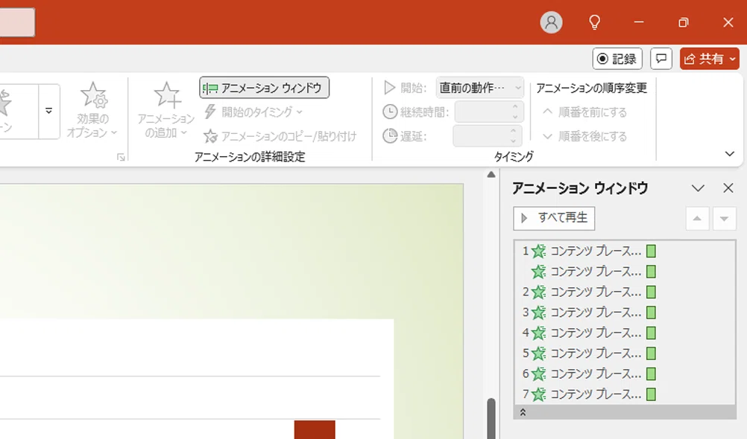The width and height of the screenshot is (747, 439).
Task: Open the アニメーションの追加 menu
Action: pos(166,110)
